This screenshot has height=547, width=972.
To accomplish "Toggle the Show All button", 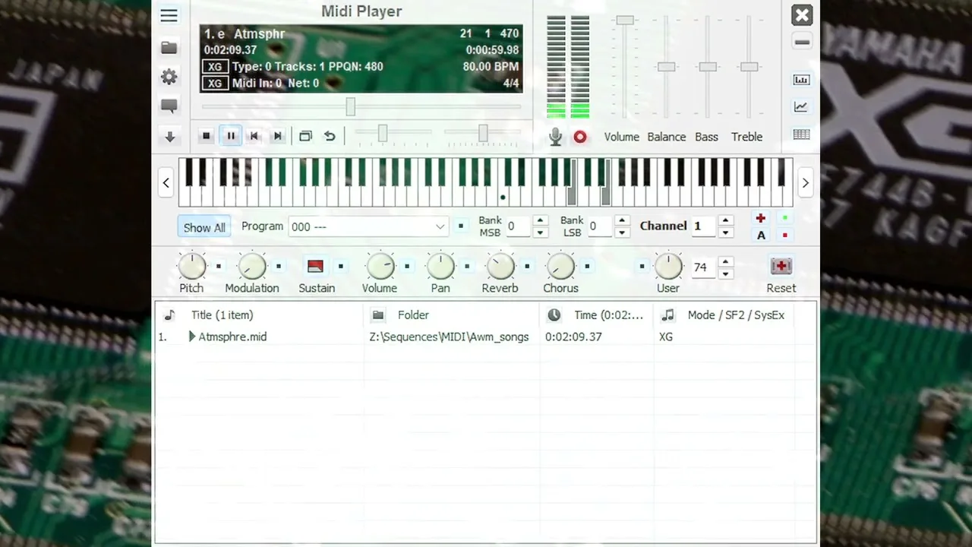I will click(x=204, y=227).
